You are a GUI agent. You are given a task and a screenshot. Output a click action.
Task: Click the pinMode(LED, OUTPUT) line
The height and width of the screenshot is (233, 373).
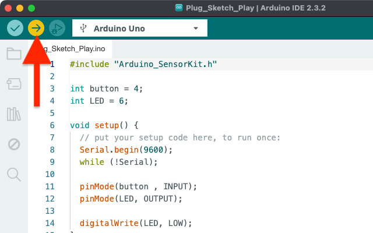(131, 199)
